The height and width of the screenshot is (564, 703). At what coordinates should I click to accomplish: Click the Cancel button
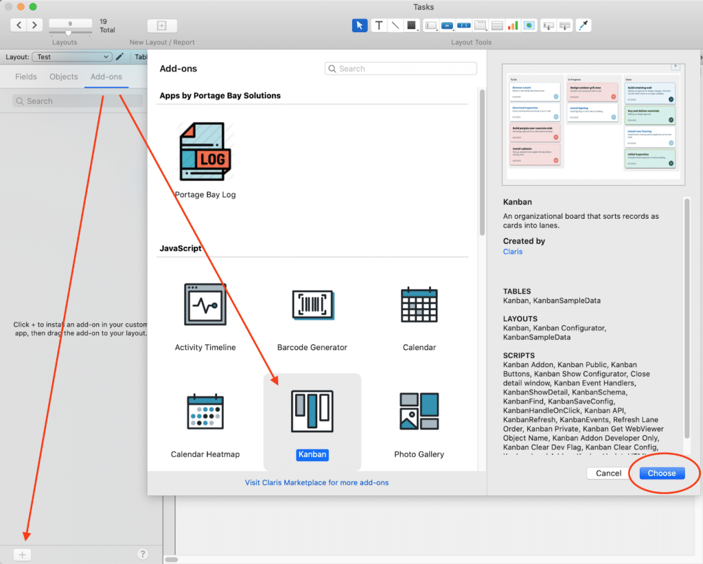tap(608, 473)
